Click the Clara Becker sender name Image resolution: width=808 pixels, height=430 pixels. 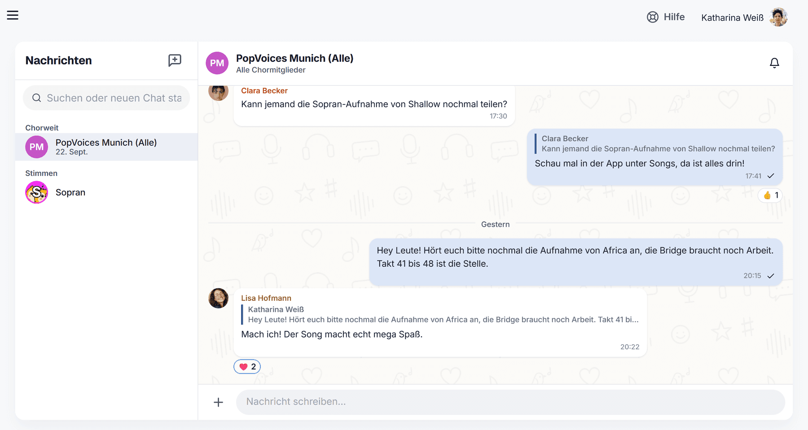tap(264, 91)
